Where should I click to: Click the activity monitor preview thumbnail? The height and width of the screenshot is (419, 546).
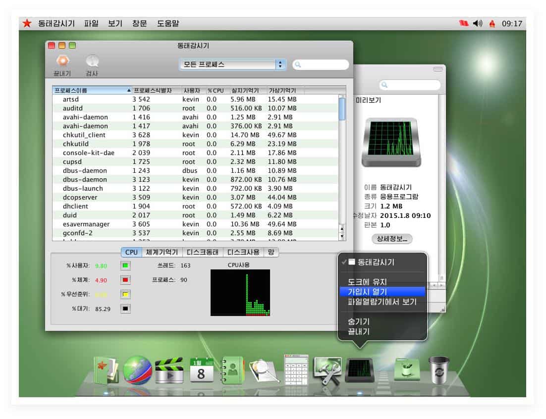pos(391,142)
